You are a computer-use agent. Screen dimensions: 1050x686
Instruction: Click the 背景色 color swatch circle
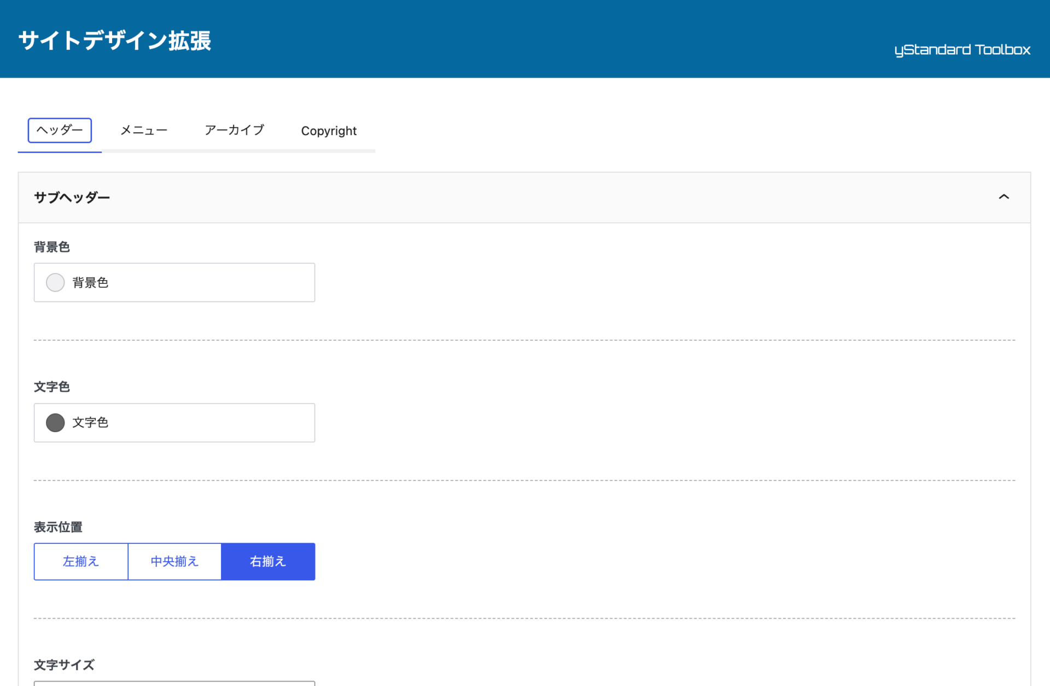point(55,282)
